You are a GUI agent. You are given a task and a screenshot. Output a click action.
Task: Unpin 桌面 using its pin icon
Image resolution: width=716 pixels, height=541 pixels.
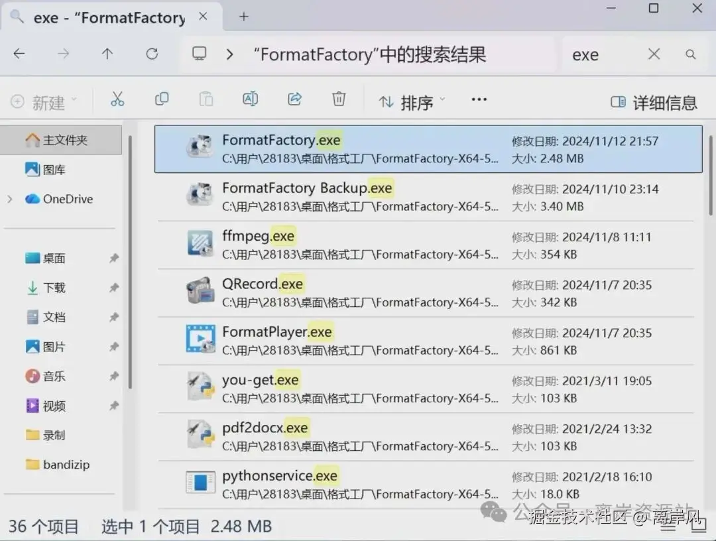(114, 259)
